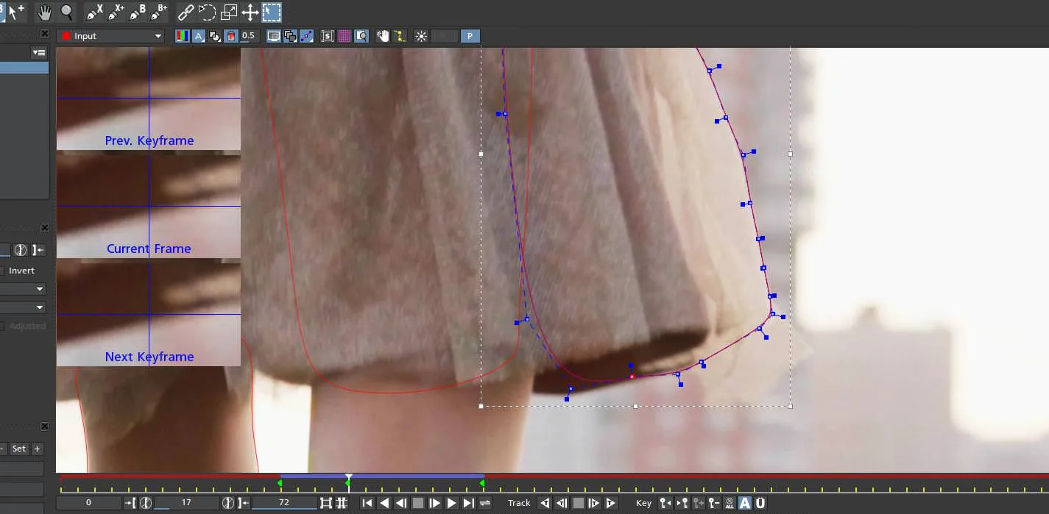Jump to the first frame
This screenshot has width=1049, height=514.
tap(367, 503)
